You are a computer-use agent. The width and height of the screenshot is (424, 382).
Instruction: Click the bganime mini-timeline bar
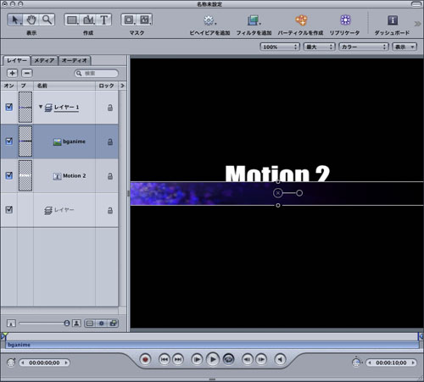[212, 345]
